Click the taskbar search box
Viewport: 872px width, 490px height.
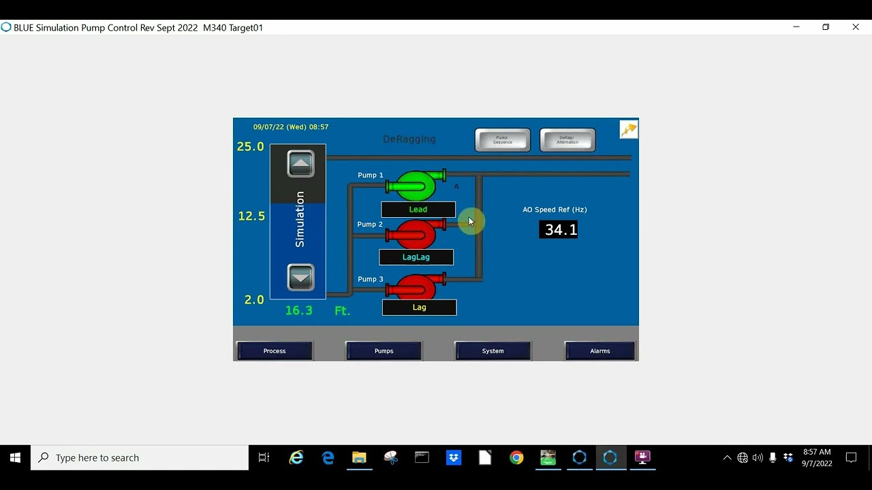pos(140,458)
